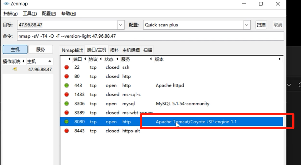
Task: Click the Zenmap eye icon in title bar
Action: 6,4
